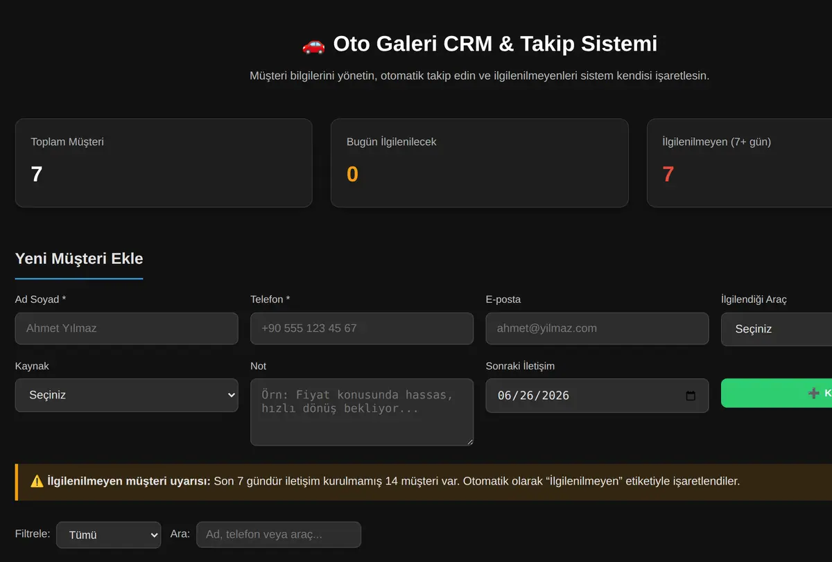Click the Toplam Müşteri stat card
This screenshot has width=832, height=562.
[164, 163]
